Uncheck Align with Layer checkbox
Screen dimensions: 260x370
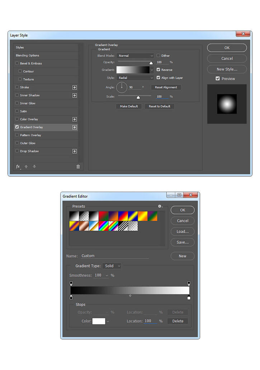coord(159,77)
